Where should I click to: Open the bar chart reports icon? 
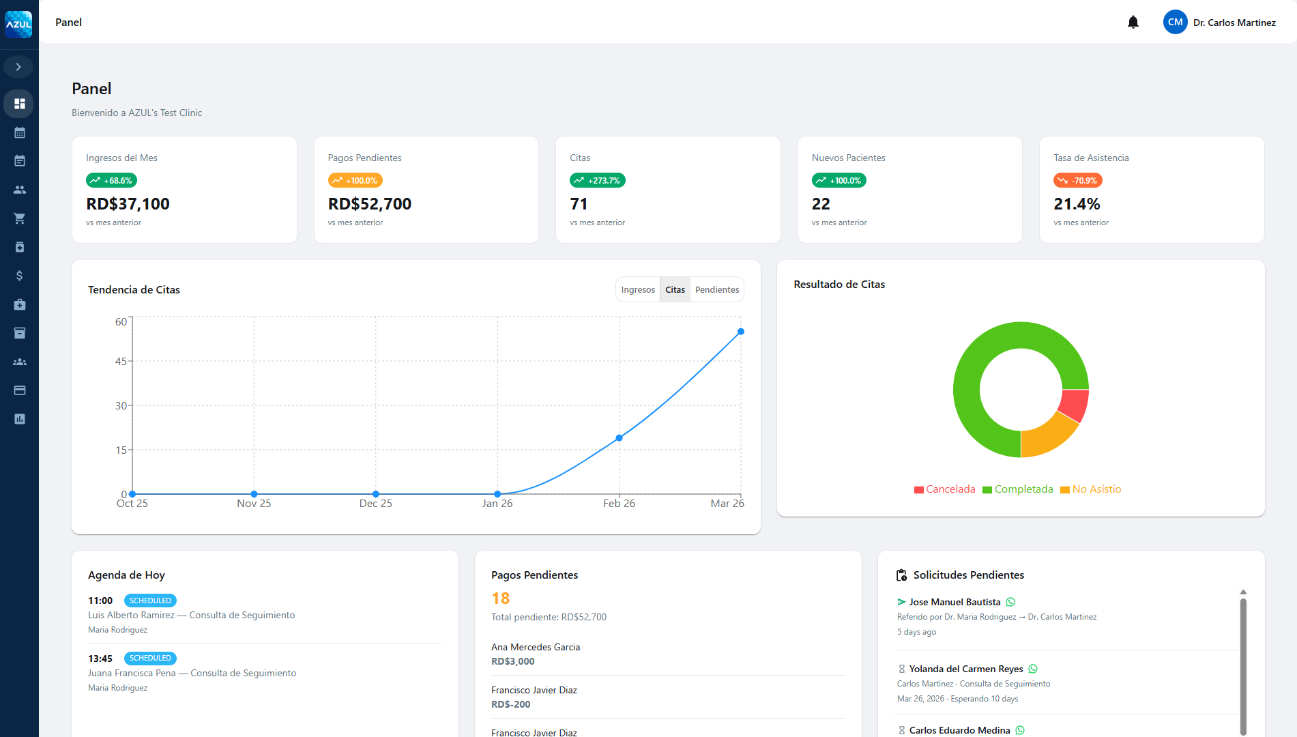(x=19, y=419)
